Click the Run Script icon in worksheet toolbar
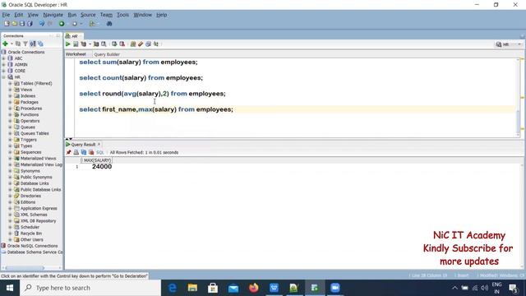Viewport: 526px width, 296px height. click(x=76, y=44)
